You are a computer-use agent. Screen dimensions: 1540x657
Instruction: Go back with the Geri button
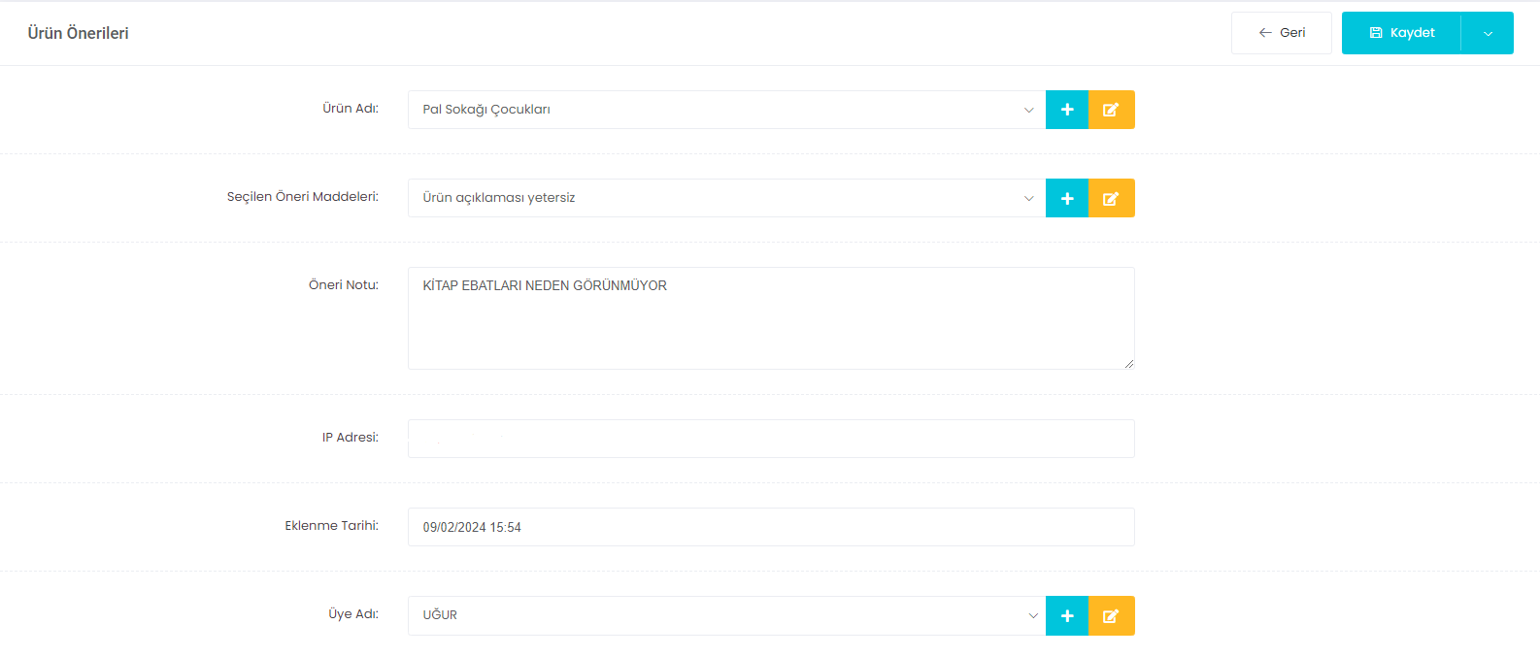(x=1282, y=33)
